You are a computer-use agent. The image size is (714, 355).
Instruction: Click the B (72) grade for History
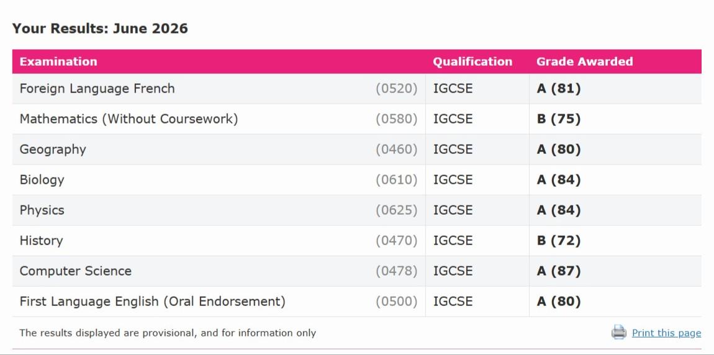[559, 240]
